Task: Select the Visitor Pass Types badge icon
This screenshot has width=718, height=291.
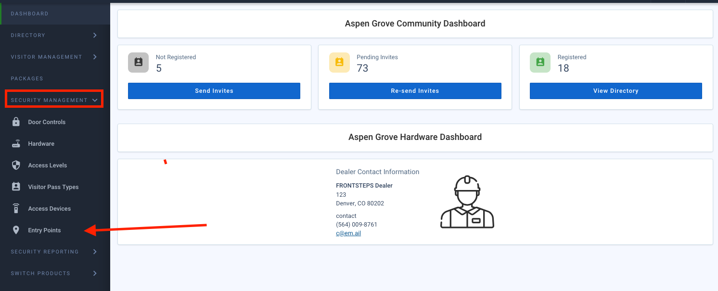Action: 16,187
